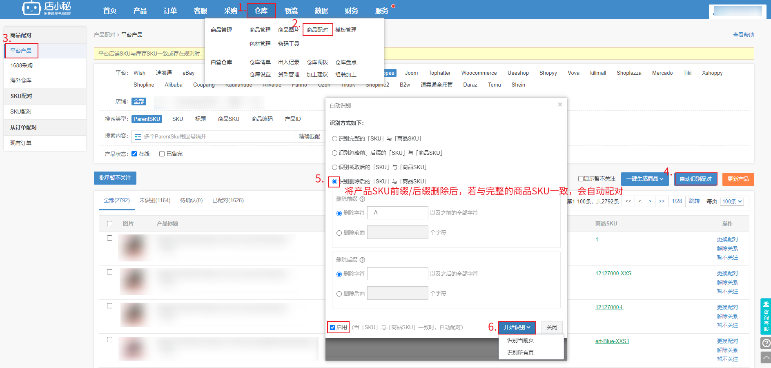
Task: Go to last page with >> arrow
Action: pyautogui.click(x=662, y=201)
